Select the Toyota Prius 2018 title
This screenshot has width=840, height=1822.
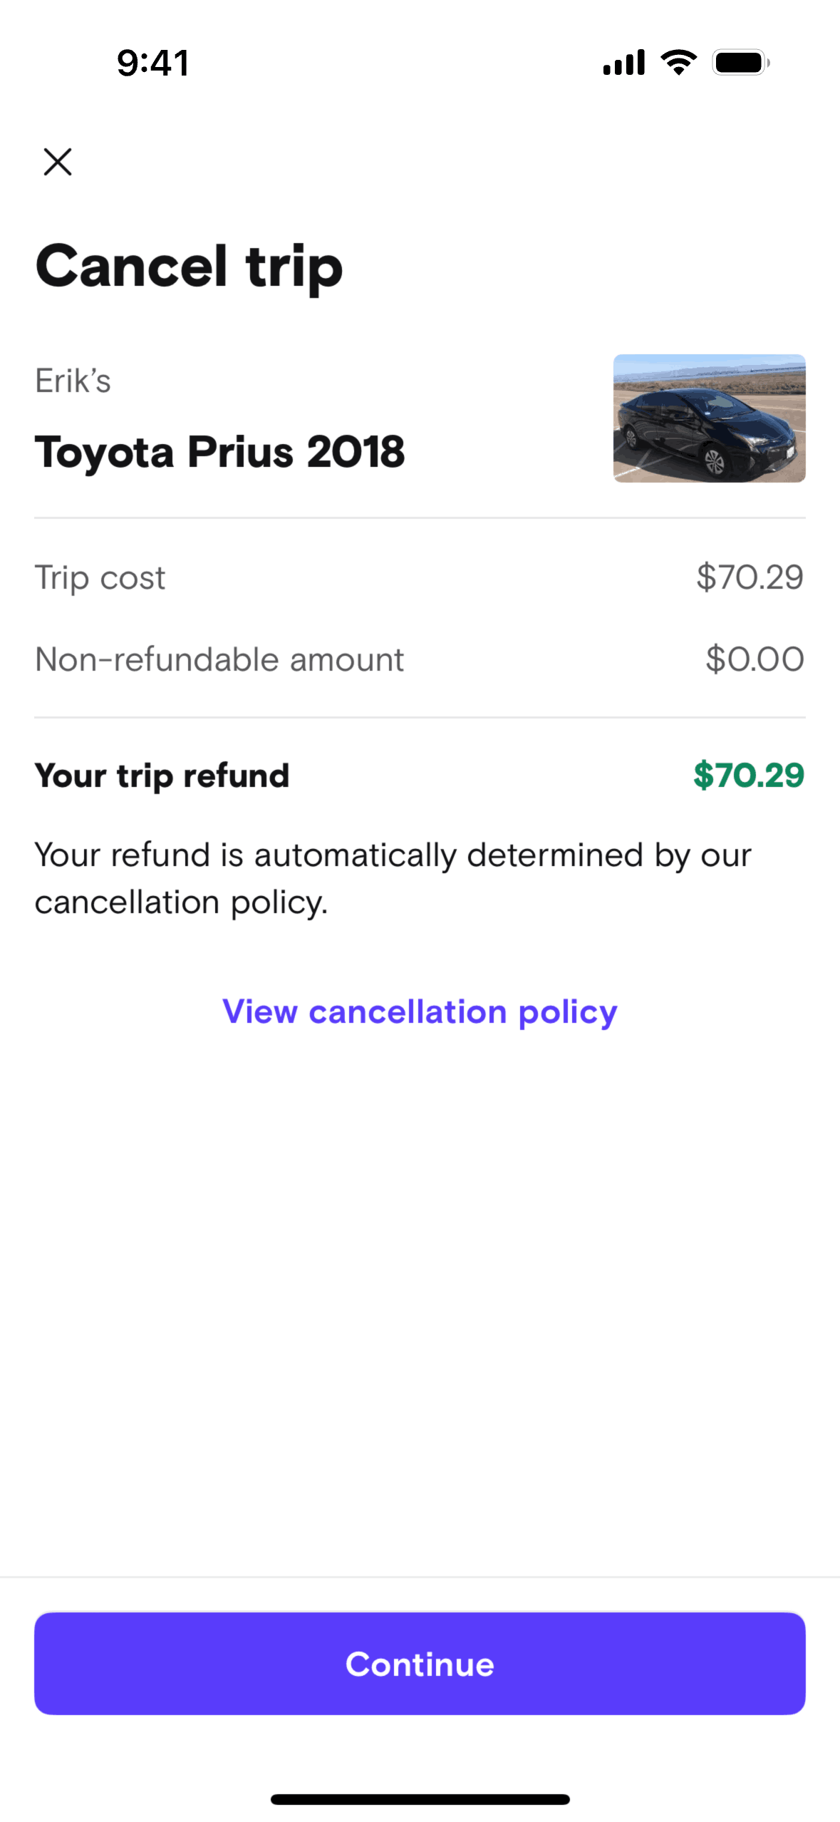click(x=219, y=452)
